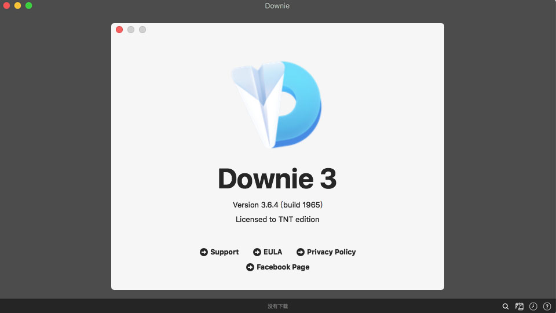Open the user-guided extraction browser icon

[x=519, y=306]
